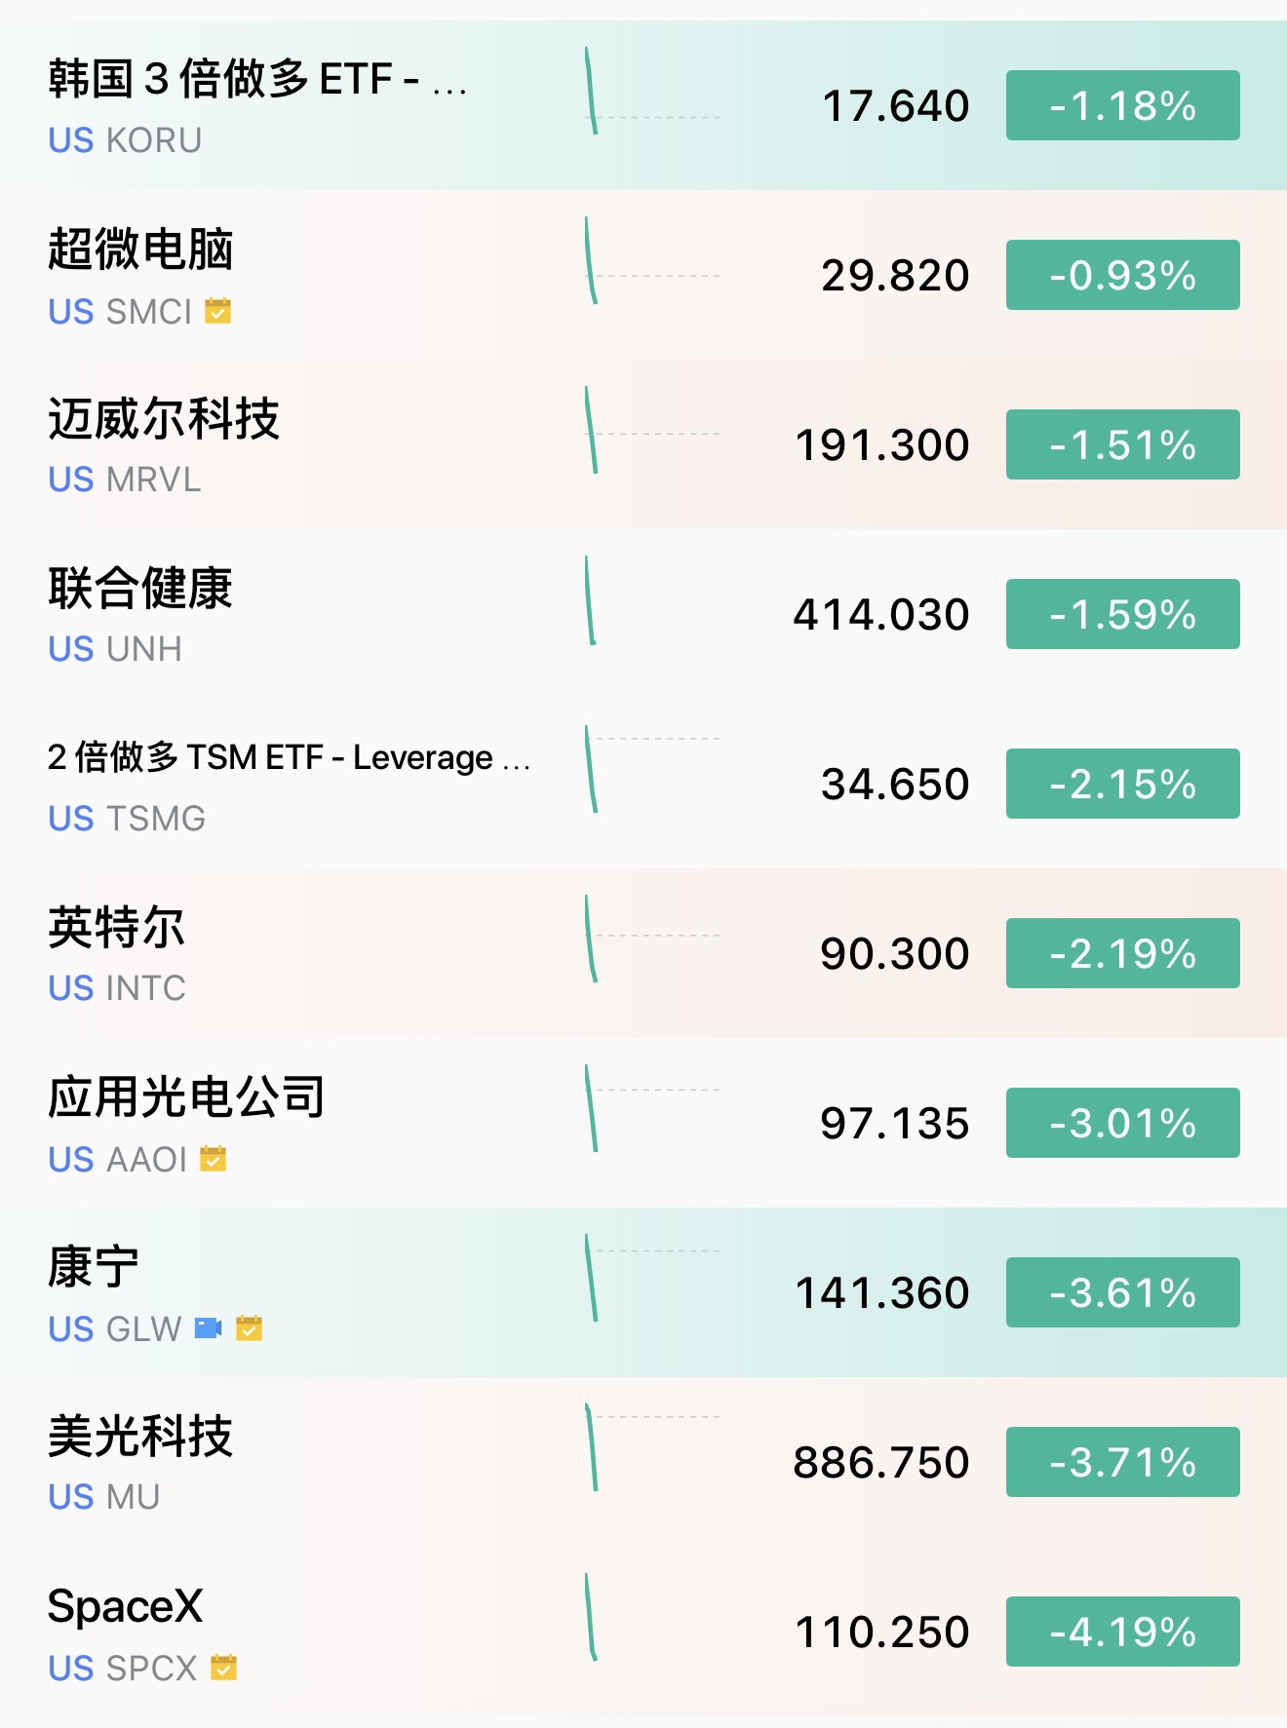
Task: Tap the AAOI earnings calendar icon
Action: (x=213, y=1159)
